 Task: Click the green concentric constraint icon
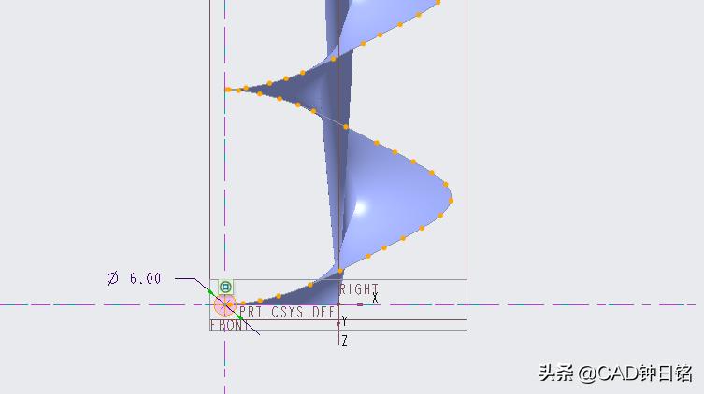point(225,287)
